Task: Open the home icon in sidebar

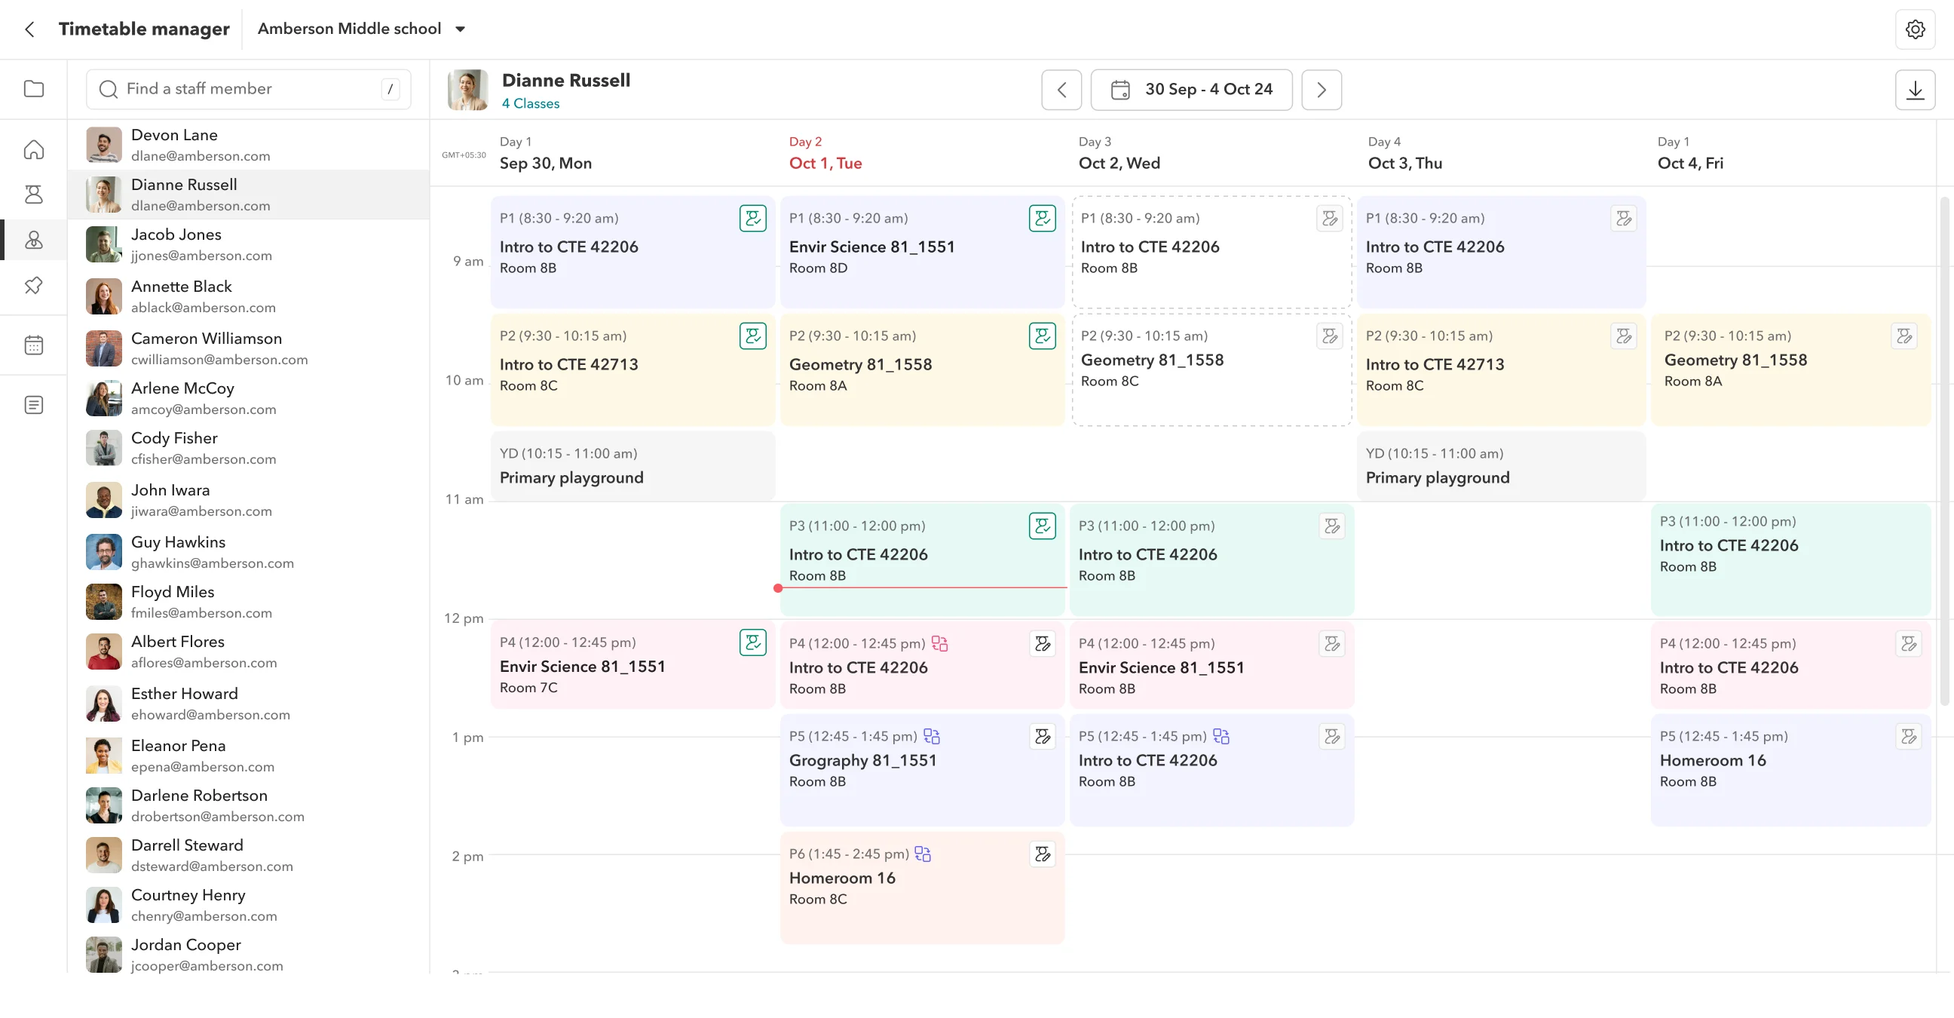Action: click(x=33, y=149)
